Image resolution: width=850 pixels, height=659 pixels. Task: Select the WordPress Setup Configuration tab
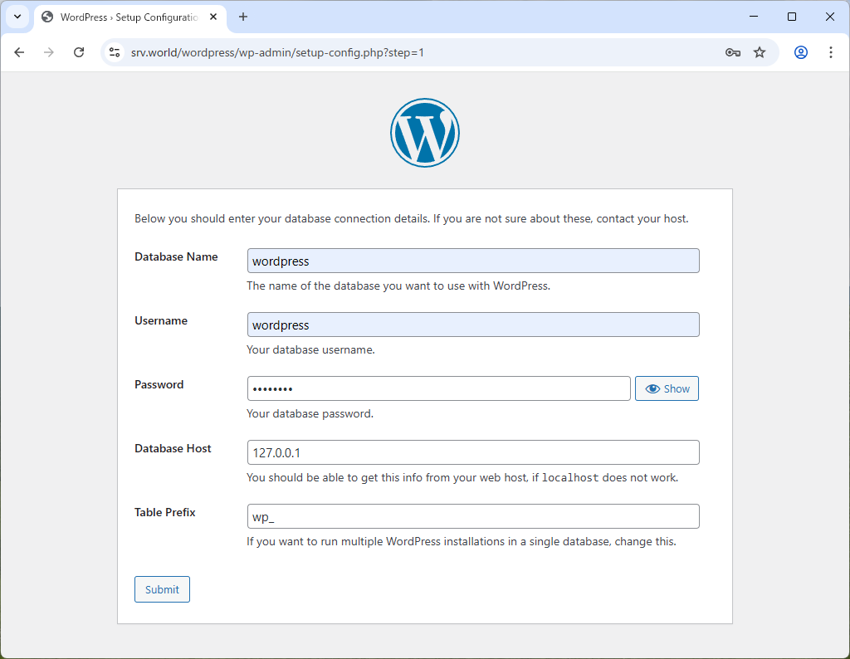coord(125,17)
